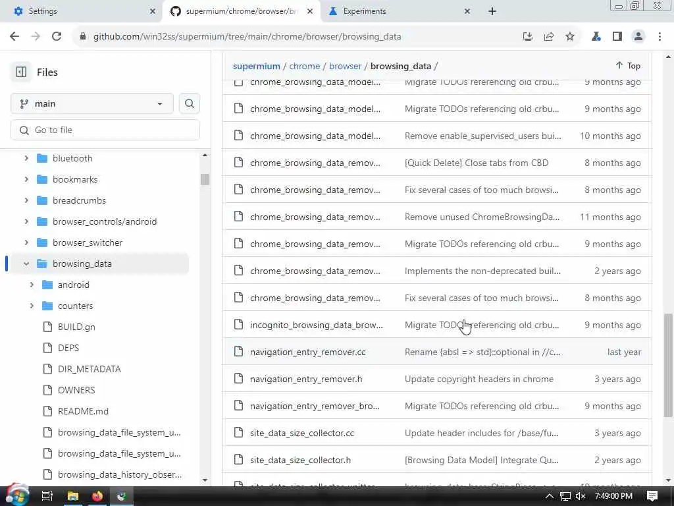
Task: Show hidden tray icons chevron
Action: point(550,496)
